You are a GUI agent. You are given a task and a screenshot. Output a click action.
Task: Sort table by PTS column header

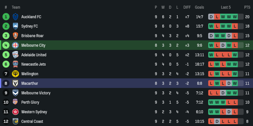pos(247,7)
